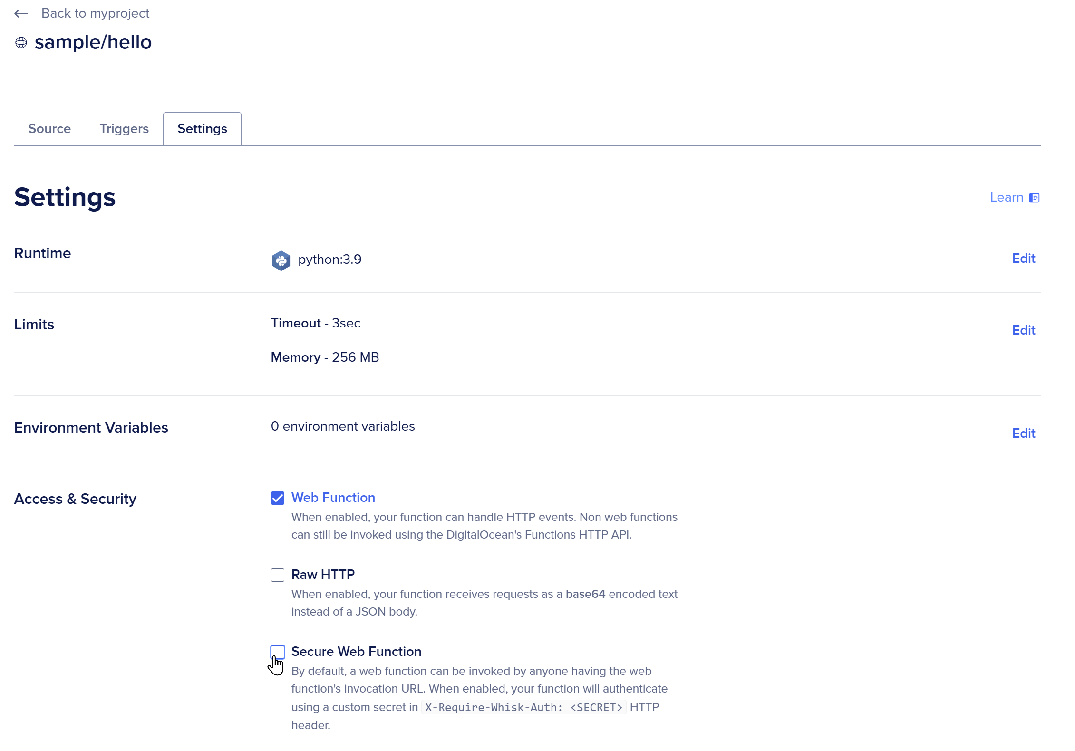
Task: Switch to the Triggers tab
Action: click(x=124, y=129)
